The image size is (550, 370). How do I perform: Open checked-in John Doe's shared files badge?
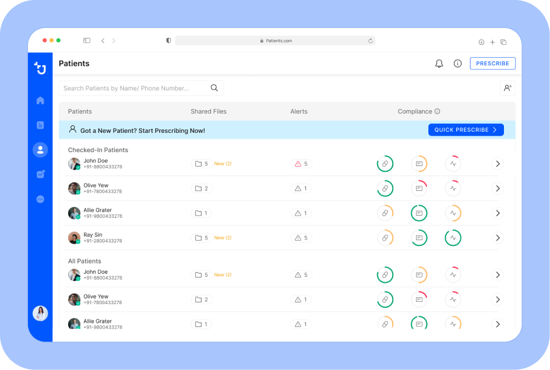[x=202, y=164]
